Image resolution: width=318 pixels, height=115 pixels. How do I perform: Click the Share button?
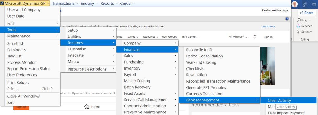tap(307, 13)
